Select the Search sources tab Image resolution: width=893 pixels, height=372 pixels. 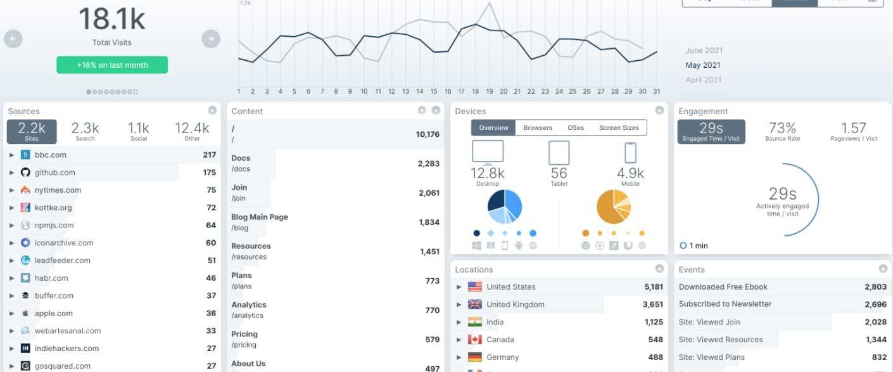coord(85,132)
